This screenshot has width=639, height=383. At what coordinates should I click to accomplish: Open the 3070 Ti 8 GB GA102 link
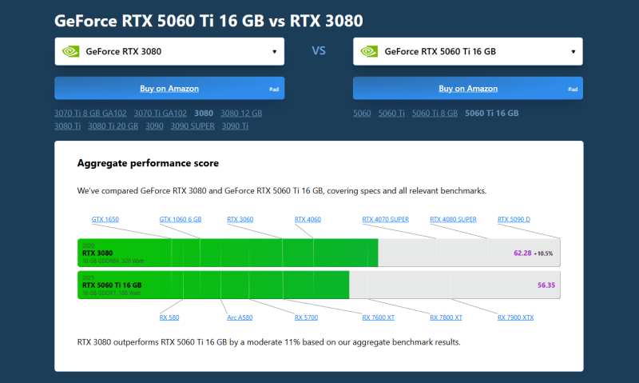click(90, 113)
